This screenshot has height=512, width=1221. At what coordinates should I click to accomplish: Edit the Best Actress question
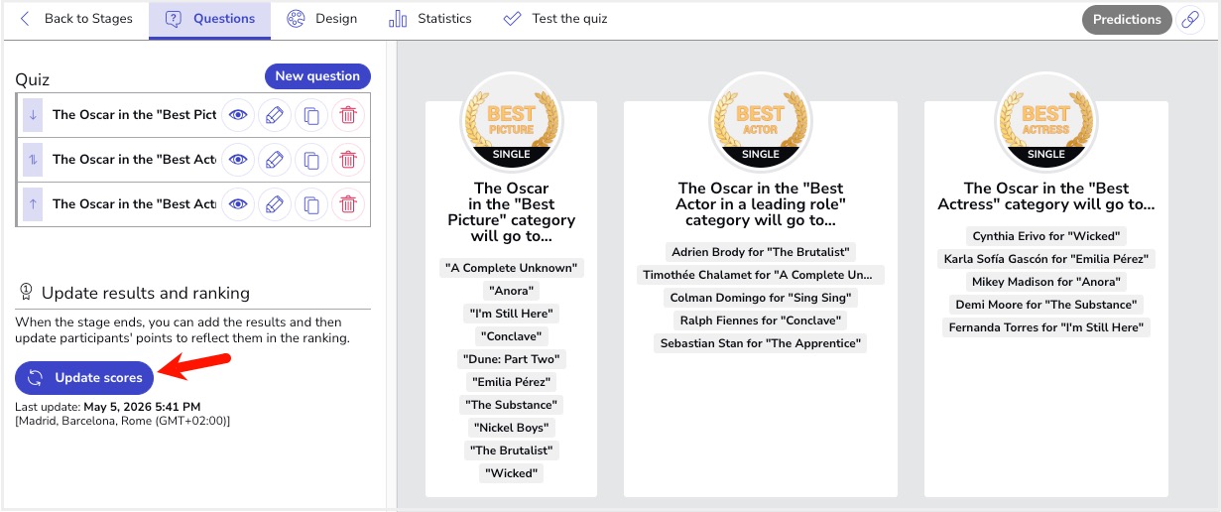click(275, 204)
